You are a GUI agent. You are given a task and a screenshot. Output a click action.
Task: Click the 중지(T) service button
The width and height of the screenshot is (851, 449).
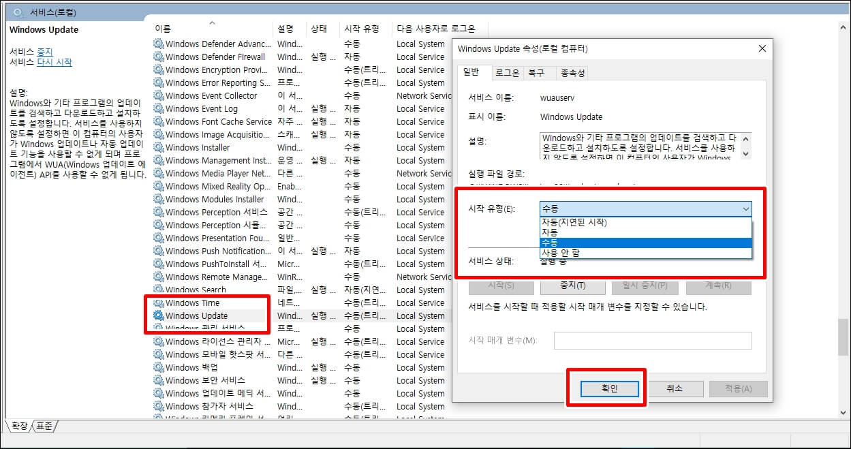572,285
